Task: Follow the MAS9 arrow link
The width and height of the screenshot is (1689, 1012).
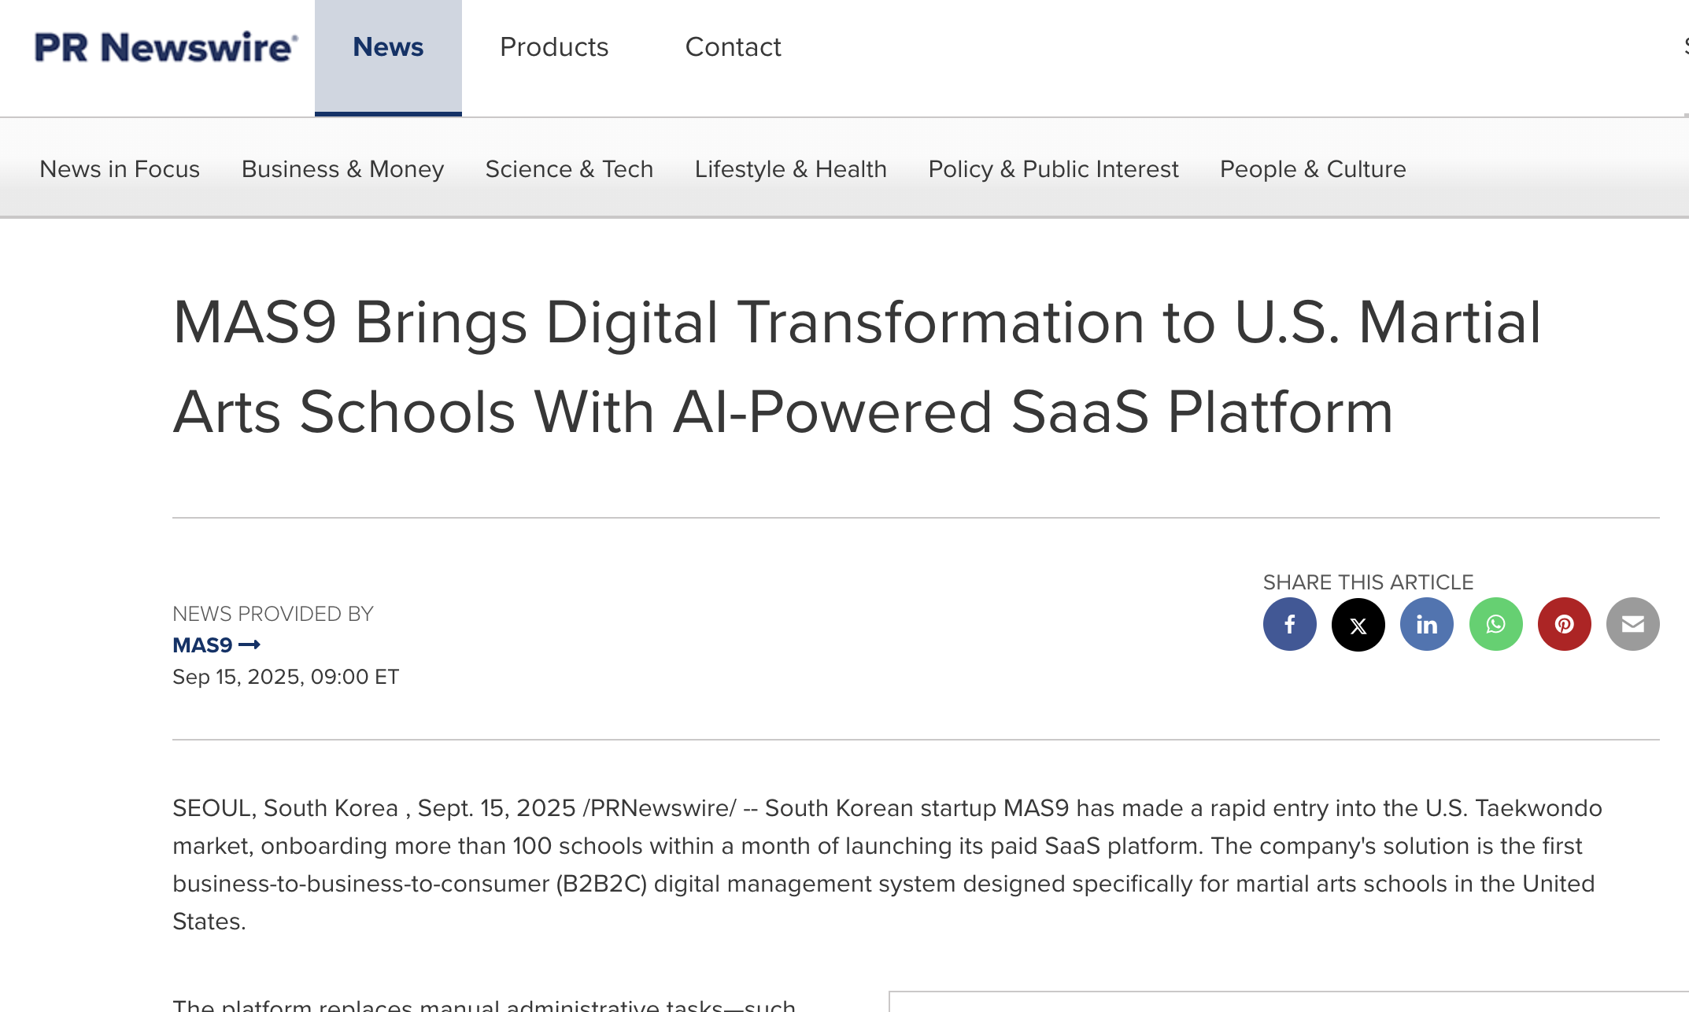Action: pos(251,645)
